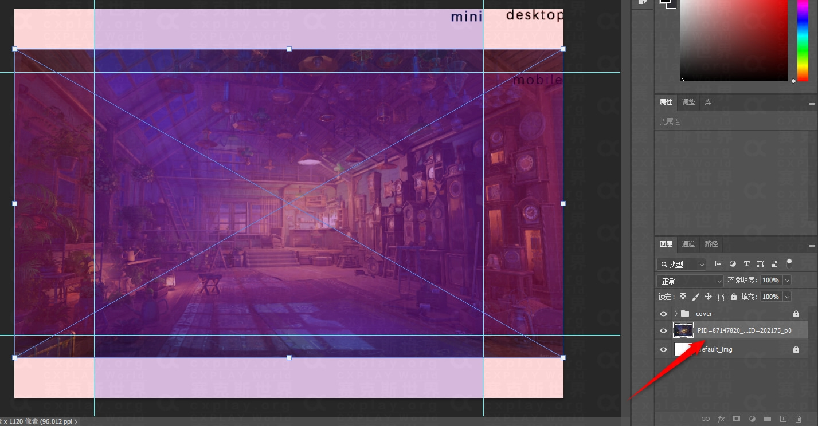Click the bottom-center transform handle
Viewport: 818px width, 426px height.
coord(289,357)
